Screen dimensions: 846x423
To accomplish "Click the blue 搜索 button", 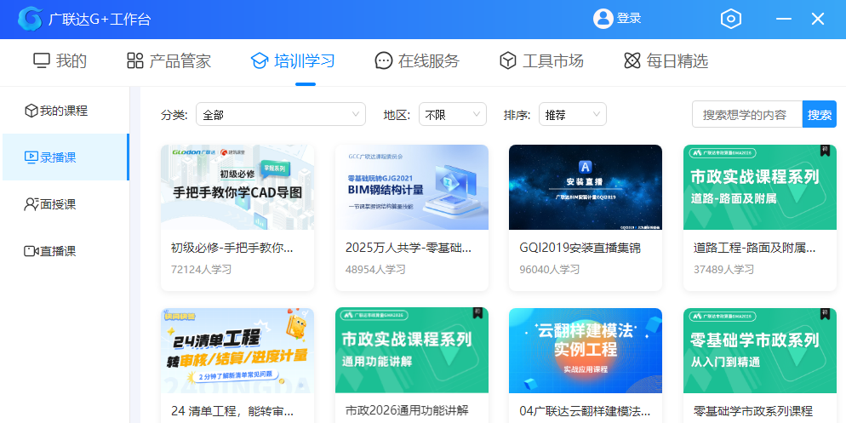I will pyautogui.click(x=819, y=114).
